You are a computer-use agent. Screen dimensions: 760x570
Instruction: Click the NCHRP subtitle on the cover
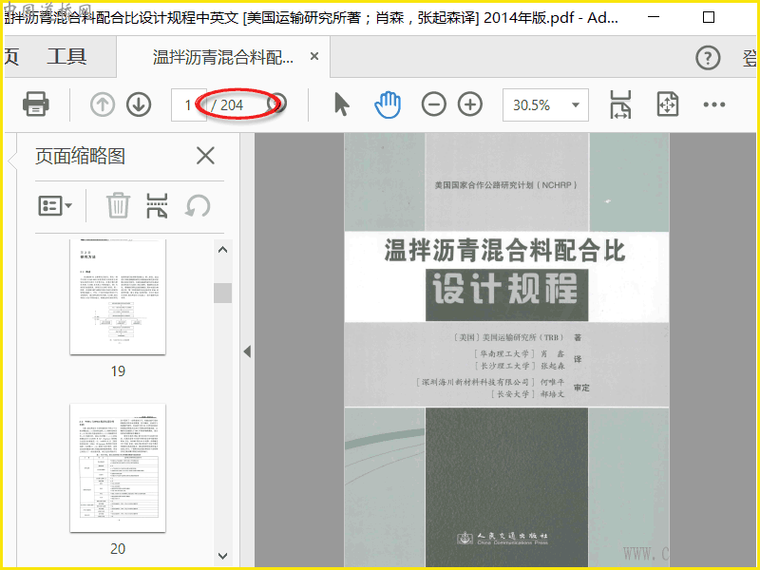[x=505, y=185]
